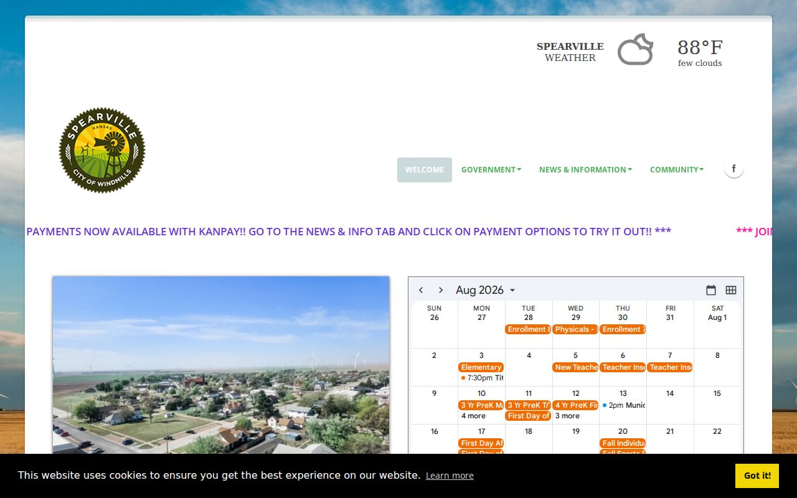Image resolution: width=797 pixels, height=498 pixels.
Task: Click the scrolling KanPay payments announcement
Action: tap(349, 232)
